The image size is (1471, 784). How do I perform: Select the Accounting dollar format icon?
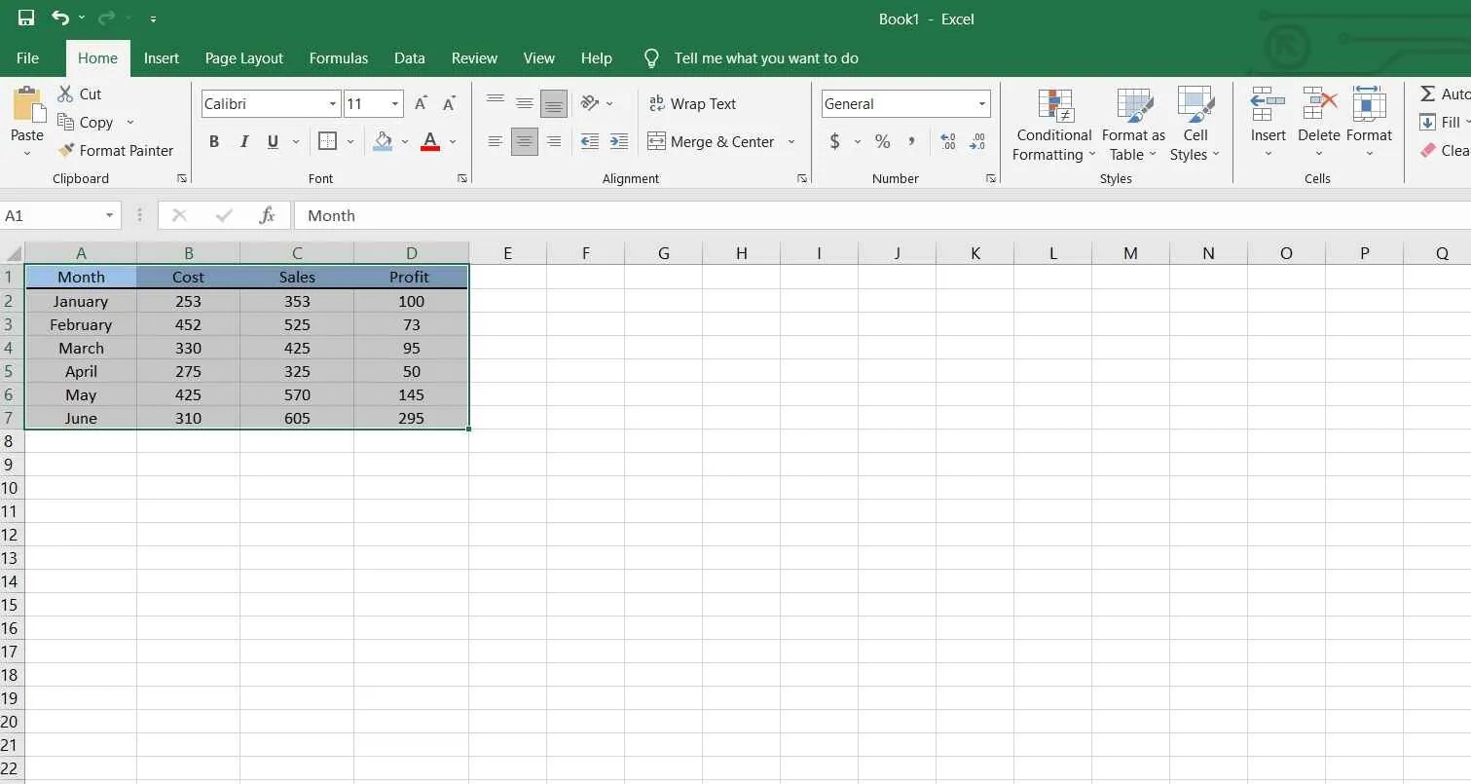click(835, 141)
